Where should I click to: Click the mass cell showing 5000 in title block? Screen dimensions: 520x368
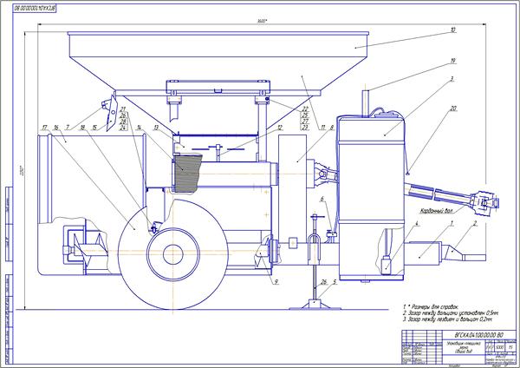pos(500,347)
